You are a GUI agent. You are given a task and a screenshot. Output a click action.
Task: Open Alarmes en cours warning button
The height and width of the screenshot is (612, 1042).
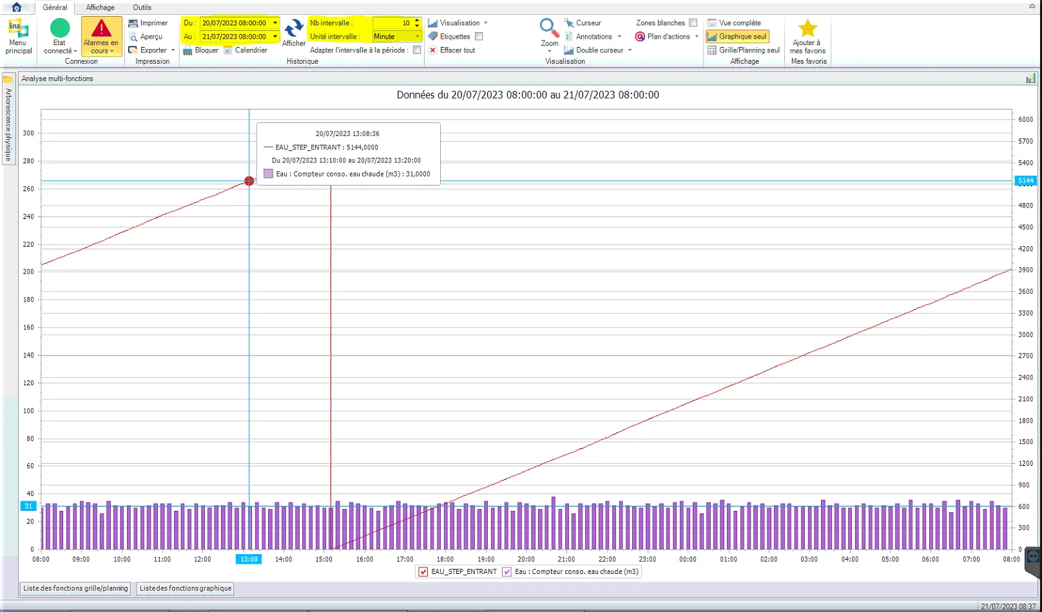[x=101, y=36]
